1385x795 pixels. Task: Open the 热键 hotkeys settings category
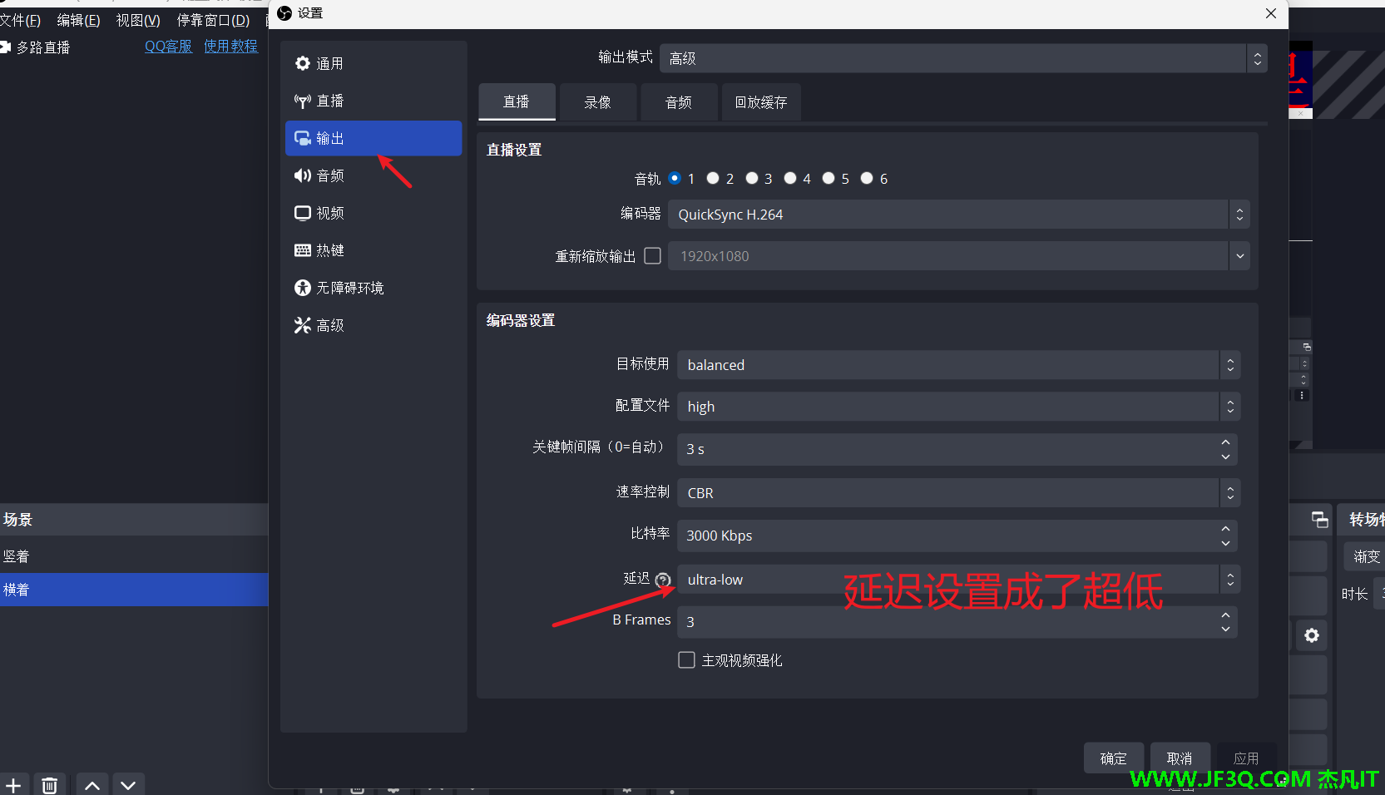click(329, 250)
